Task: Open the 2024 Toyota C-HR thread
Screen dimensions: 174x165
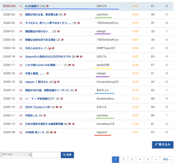Action: click(x=38, y=107)
